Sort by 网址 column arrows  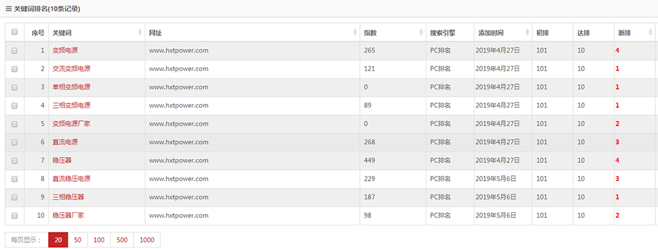pos(355,32)
